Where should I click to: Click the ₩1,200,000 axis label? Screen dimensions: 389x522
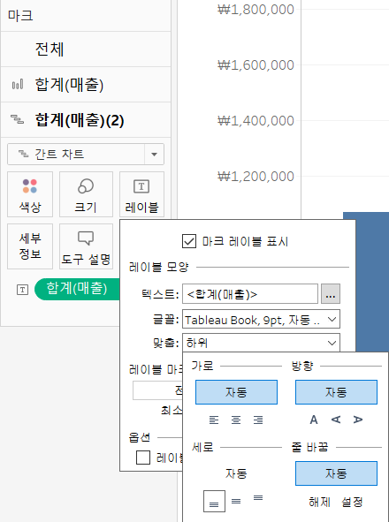pos(256,176)
